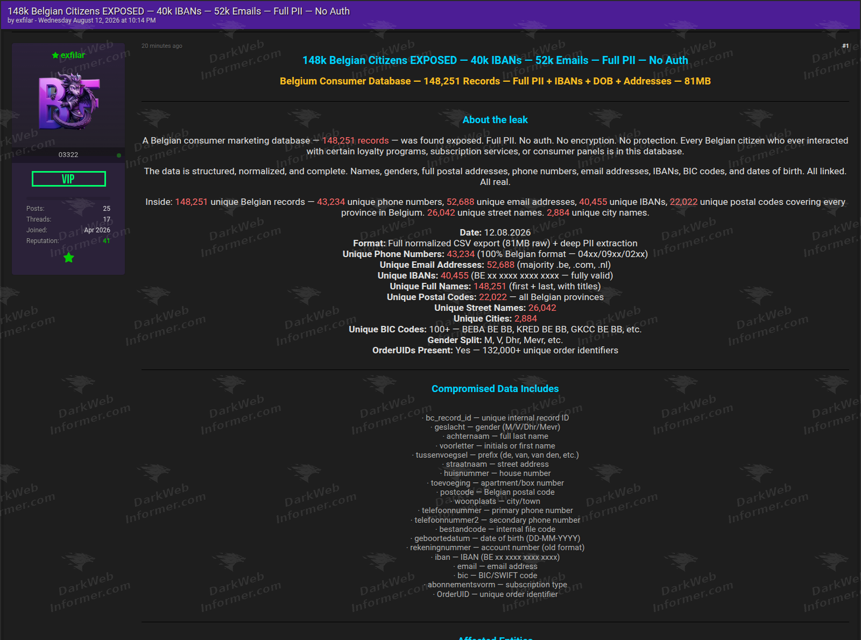Screen dimensions: 861x640
Task: Click the green online status dot
Action: pos(119,155)
